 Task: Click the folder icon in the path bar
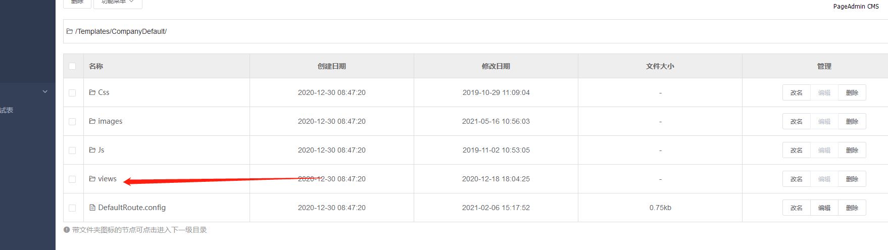[x=70, y=31]
